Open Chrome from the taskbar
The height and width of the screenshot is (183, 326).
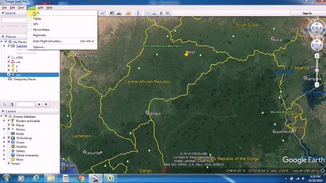pos(81,178)
